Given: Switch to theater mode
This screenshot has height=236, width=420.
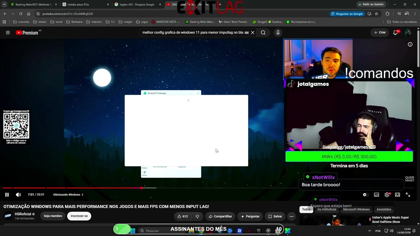Looking at the screenshot, I should point(397,195).
